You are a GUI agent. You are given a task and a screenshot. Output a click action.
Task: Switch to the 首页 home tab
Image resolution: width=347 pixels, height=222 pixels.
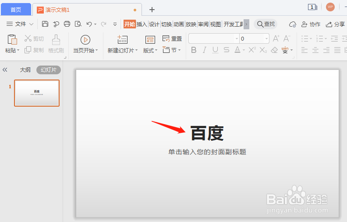click(x=16, y=10)
